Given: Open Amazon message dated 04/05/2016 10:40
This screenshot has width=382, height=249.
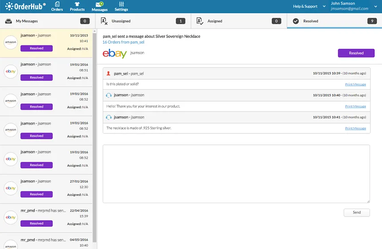Looking at the screenshot, I should tap(46, 241).
